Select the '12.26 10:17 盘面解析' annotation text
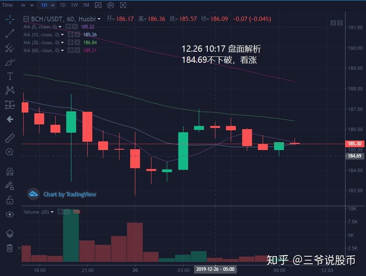This screenshot has height=276, width=366. click(221, 49)
